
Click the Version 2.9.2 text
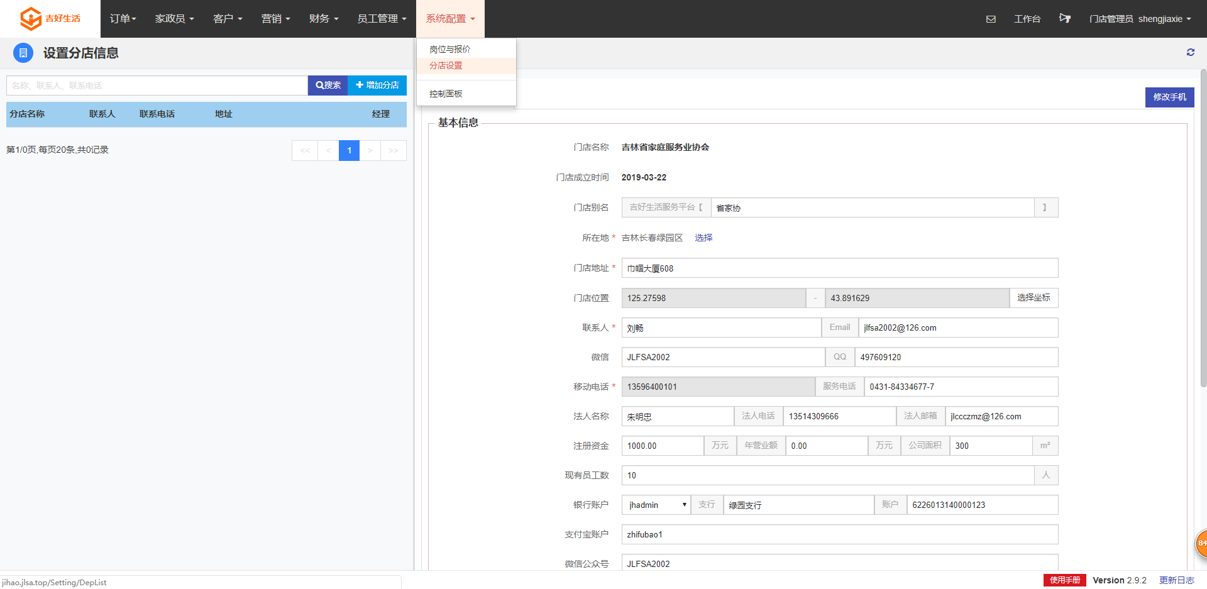[x=1119, y=580]
